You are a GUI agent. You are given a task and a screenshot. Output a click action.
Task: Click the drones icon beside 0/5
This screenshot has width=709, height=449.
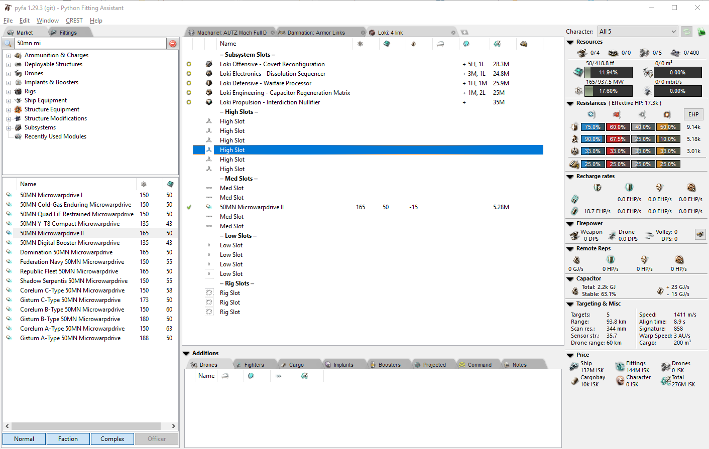[644, 53]
